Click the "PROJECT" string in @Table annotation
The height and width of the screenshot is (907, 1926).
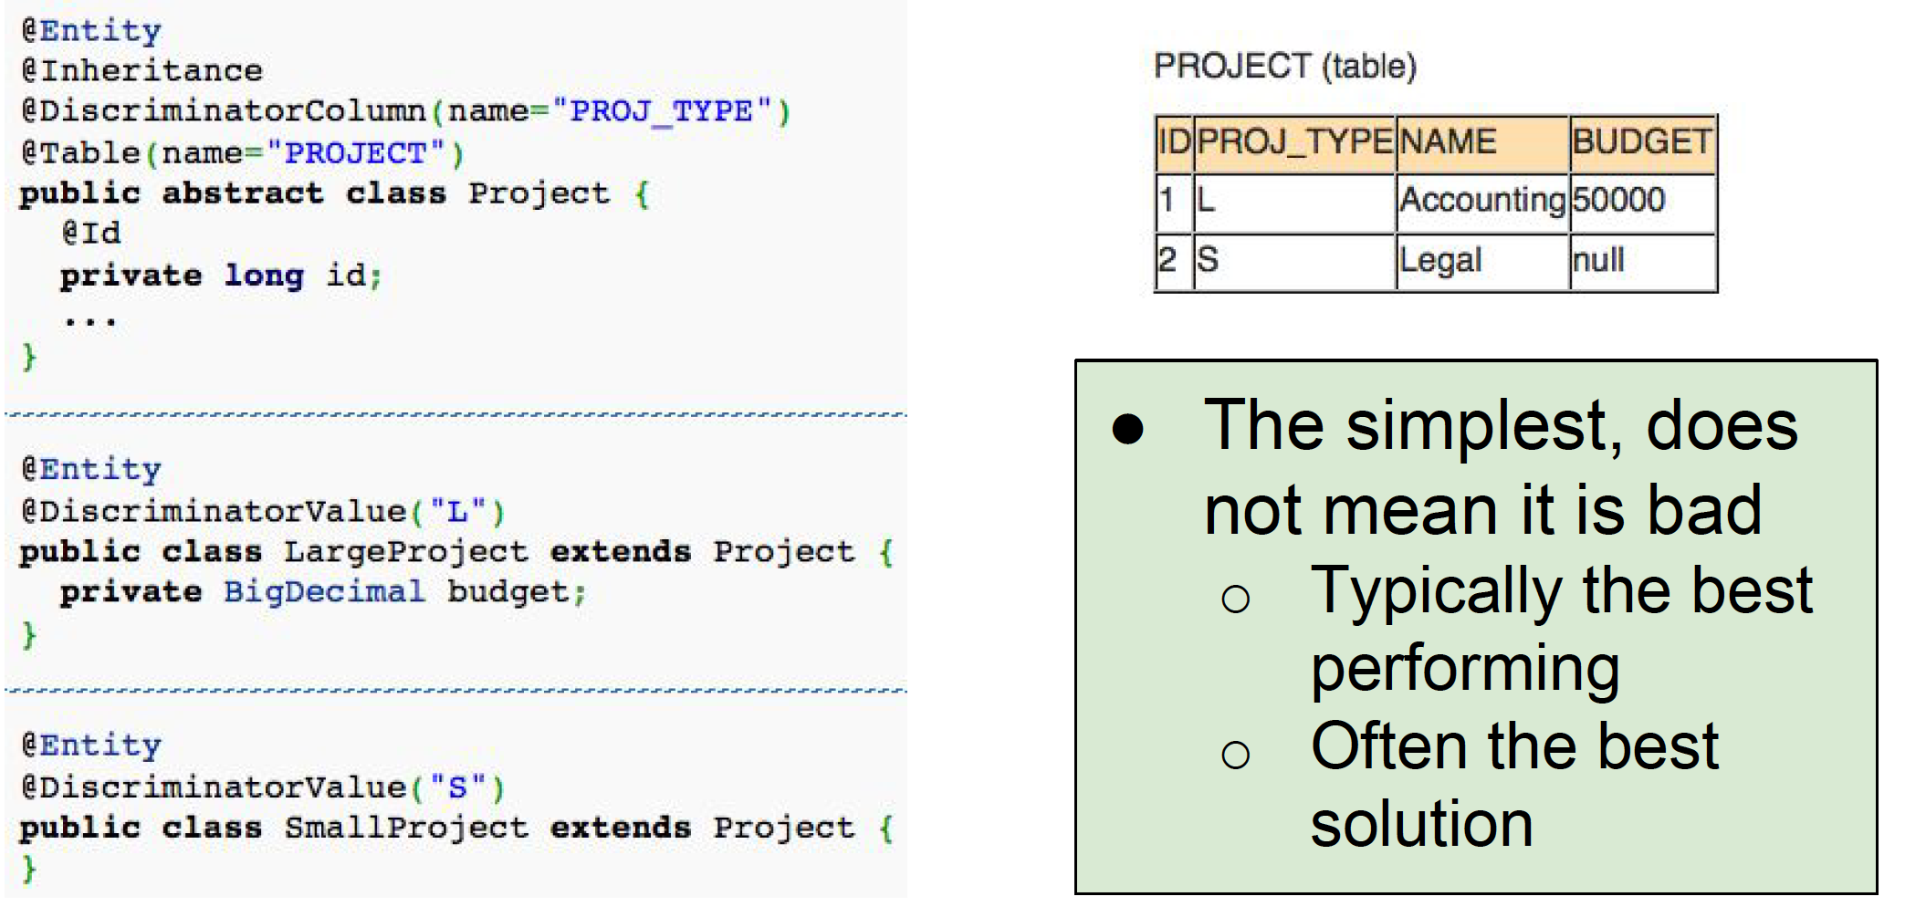coord(355,152)
